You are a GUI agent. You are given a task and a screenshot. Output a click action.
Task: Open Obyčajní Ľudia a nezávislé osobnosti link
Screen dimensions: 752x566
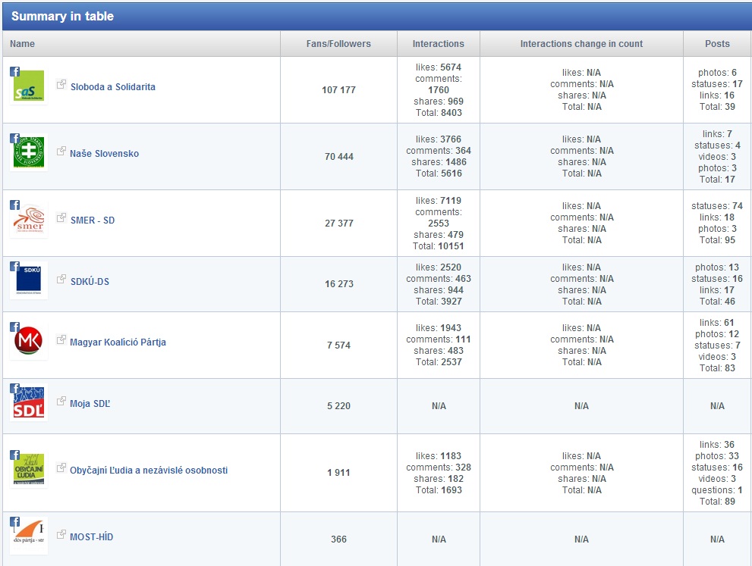coord(149,470)
